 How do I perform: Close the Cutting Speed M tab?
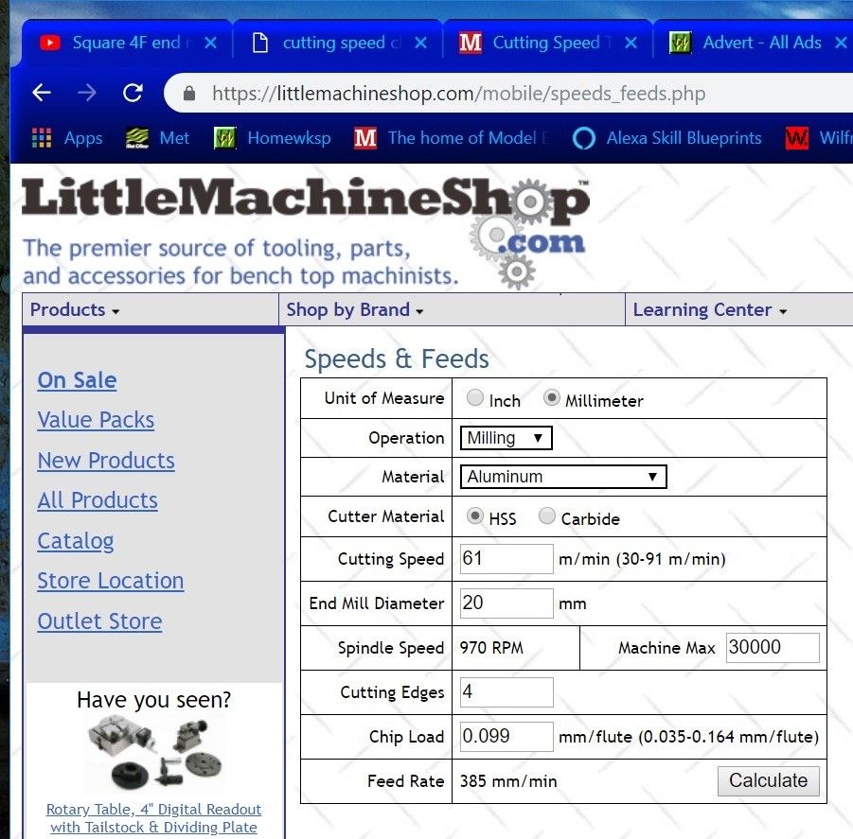click(631, 43)
